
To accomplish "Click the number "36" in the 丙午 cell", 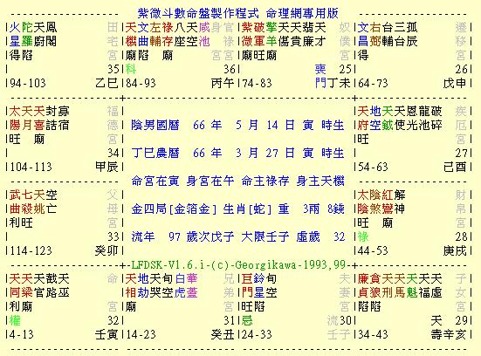I will (229, 69).
